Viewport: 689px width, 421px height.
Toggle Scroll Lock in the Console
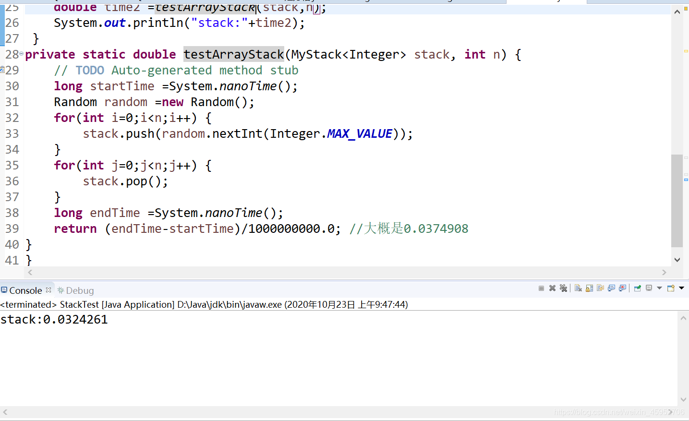click(589, 288)
